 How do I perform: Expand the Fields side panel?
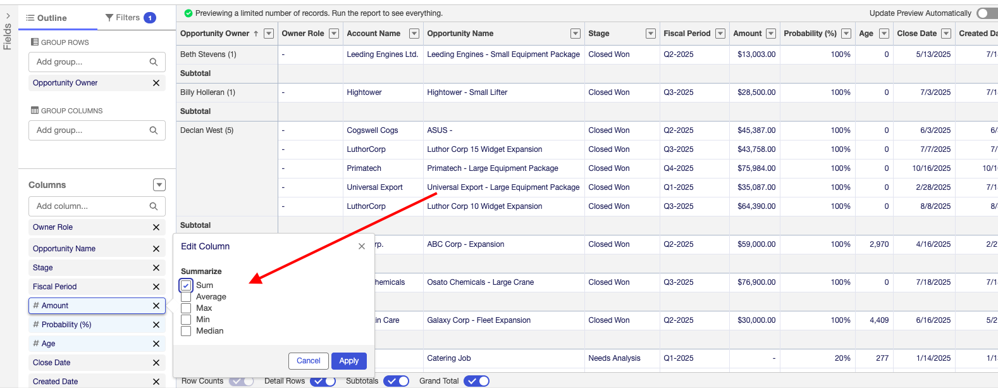coord(8,16)
